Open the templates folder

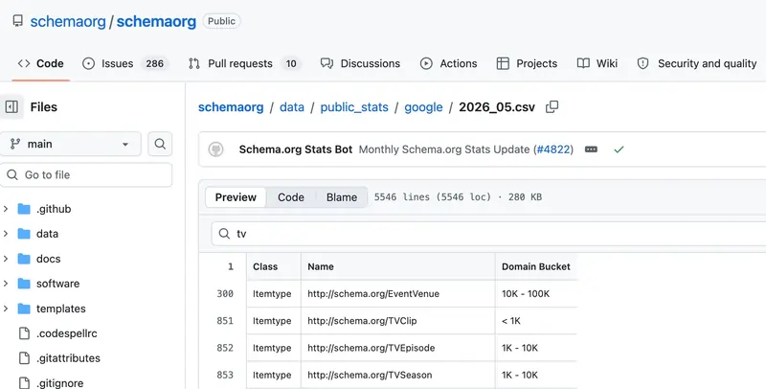[x=60, y=309]
